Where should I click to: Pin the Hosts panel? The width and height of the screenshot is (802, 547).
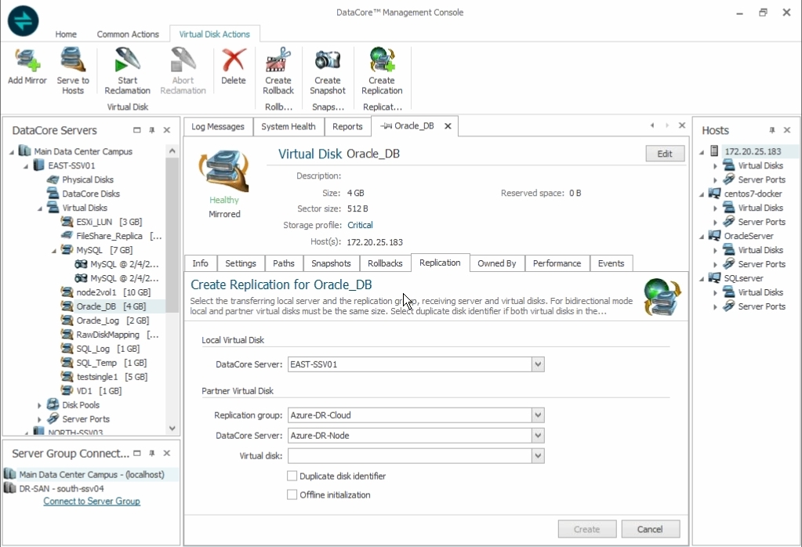[772, 130]
